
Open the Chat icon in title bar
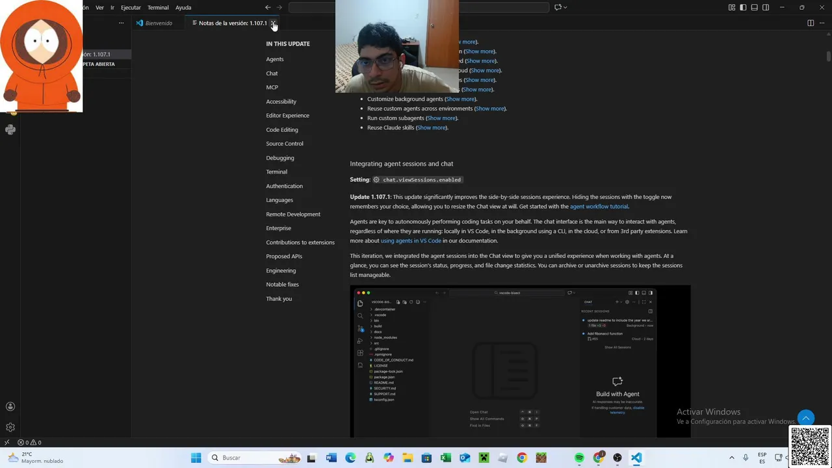point(558,8)
